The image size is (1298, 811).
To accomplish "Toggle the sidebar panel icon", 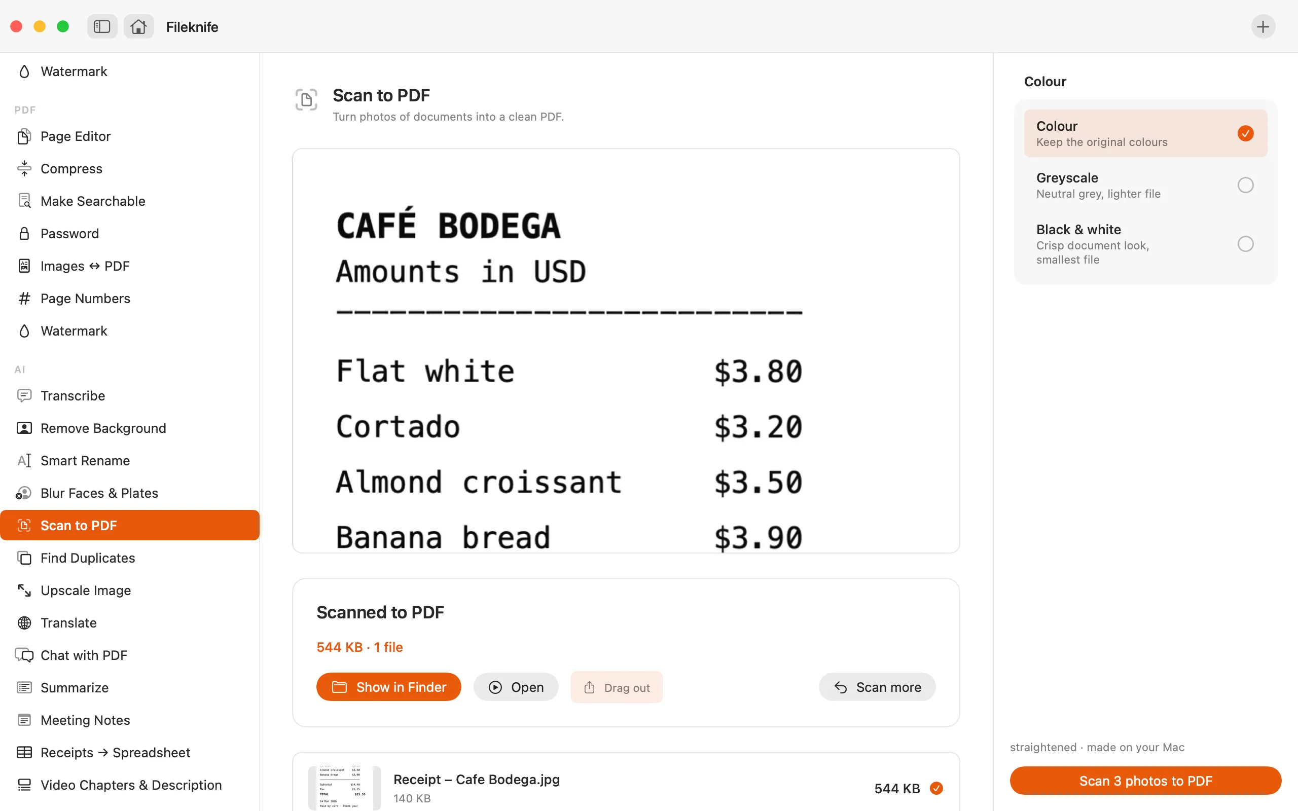I will pos(102,26).
